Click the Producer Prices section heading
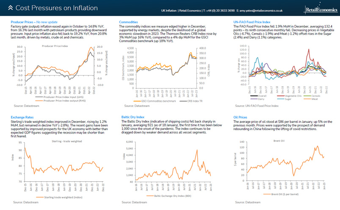Screen dimensions: 340x210 [23, 22]
